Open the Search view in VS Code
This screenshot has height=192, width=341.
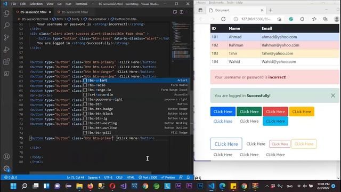[x=6, y=26]
